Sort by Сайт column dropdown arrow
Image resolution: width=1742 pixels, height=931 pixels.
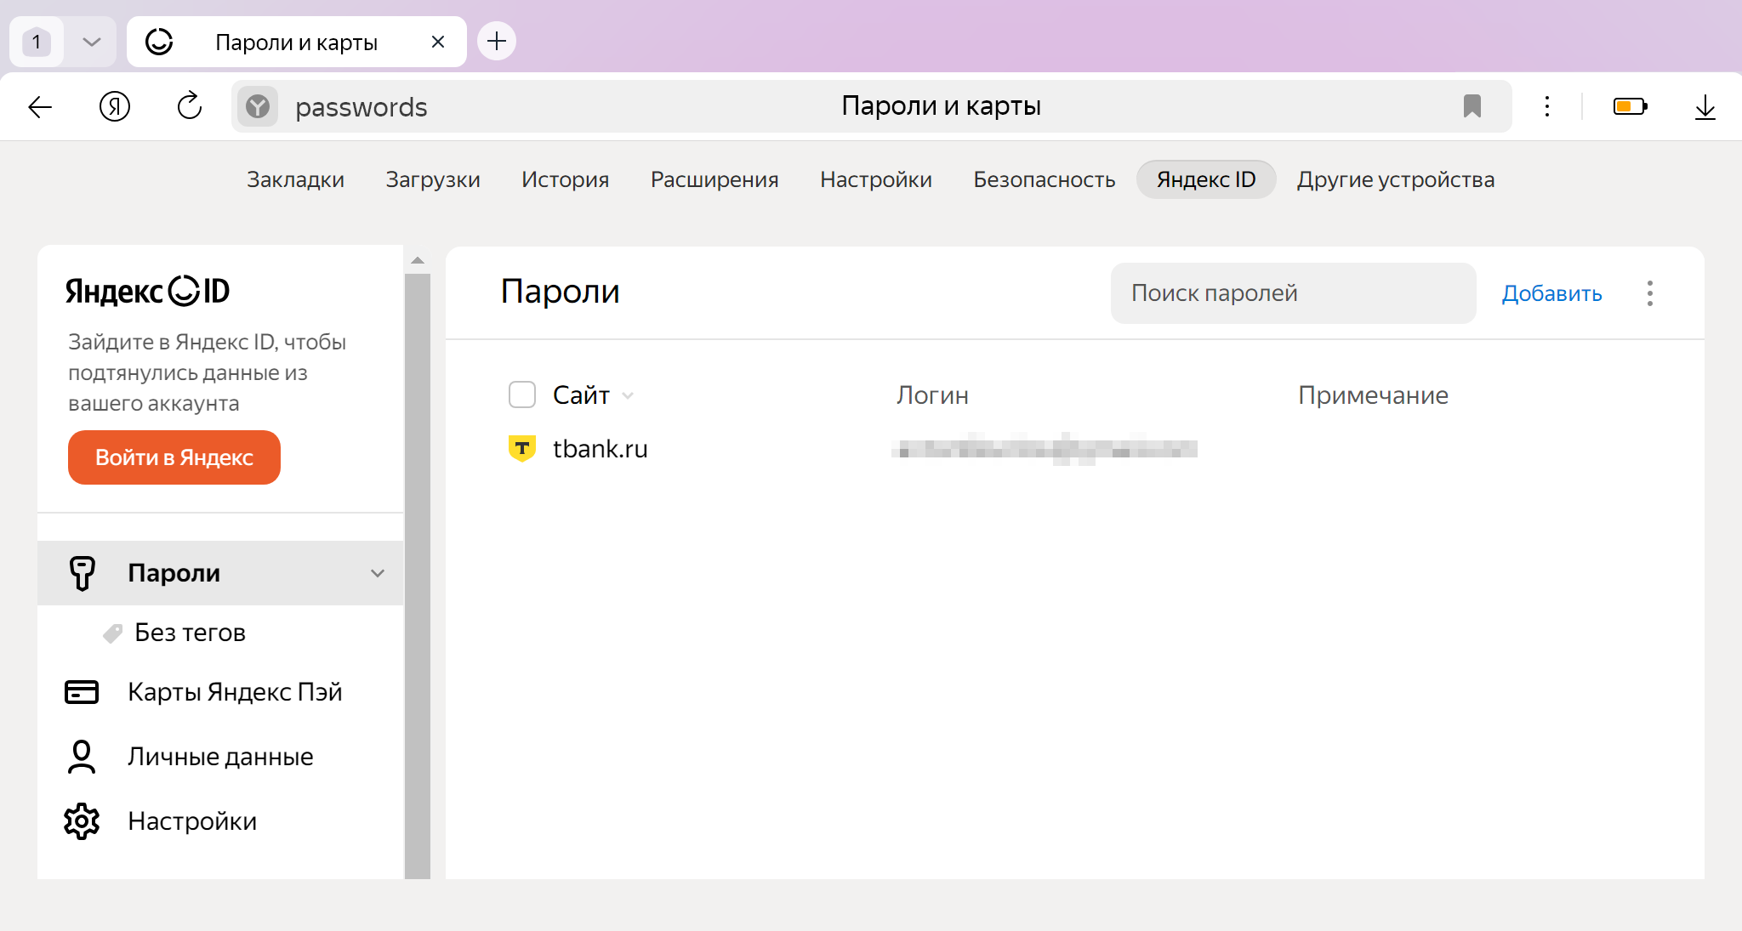point(628,395)
